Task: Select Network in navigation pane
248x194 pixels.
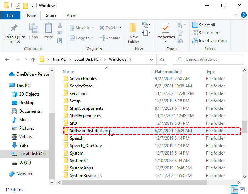Action: pos(21,174)
